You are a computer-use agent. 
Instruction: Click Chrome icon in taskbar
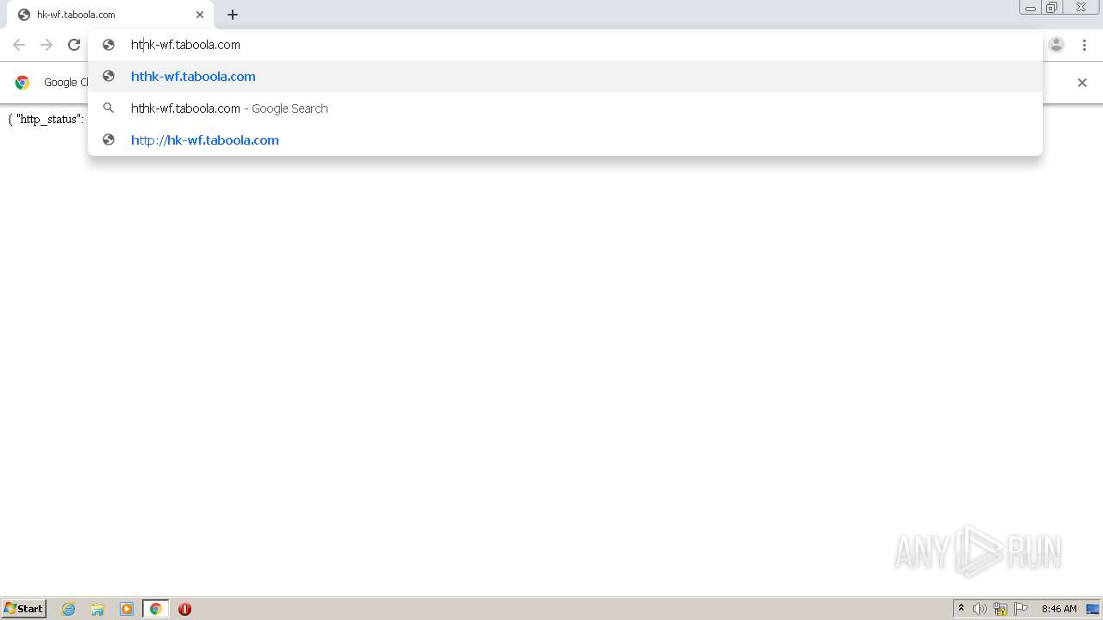[155, 609]
